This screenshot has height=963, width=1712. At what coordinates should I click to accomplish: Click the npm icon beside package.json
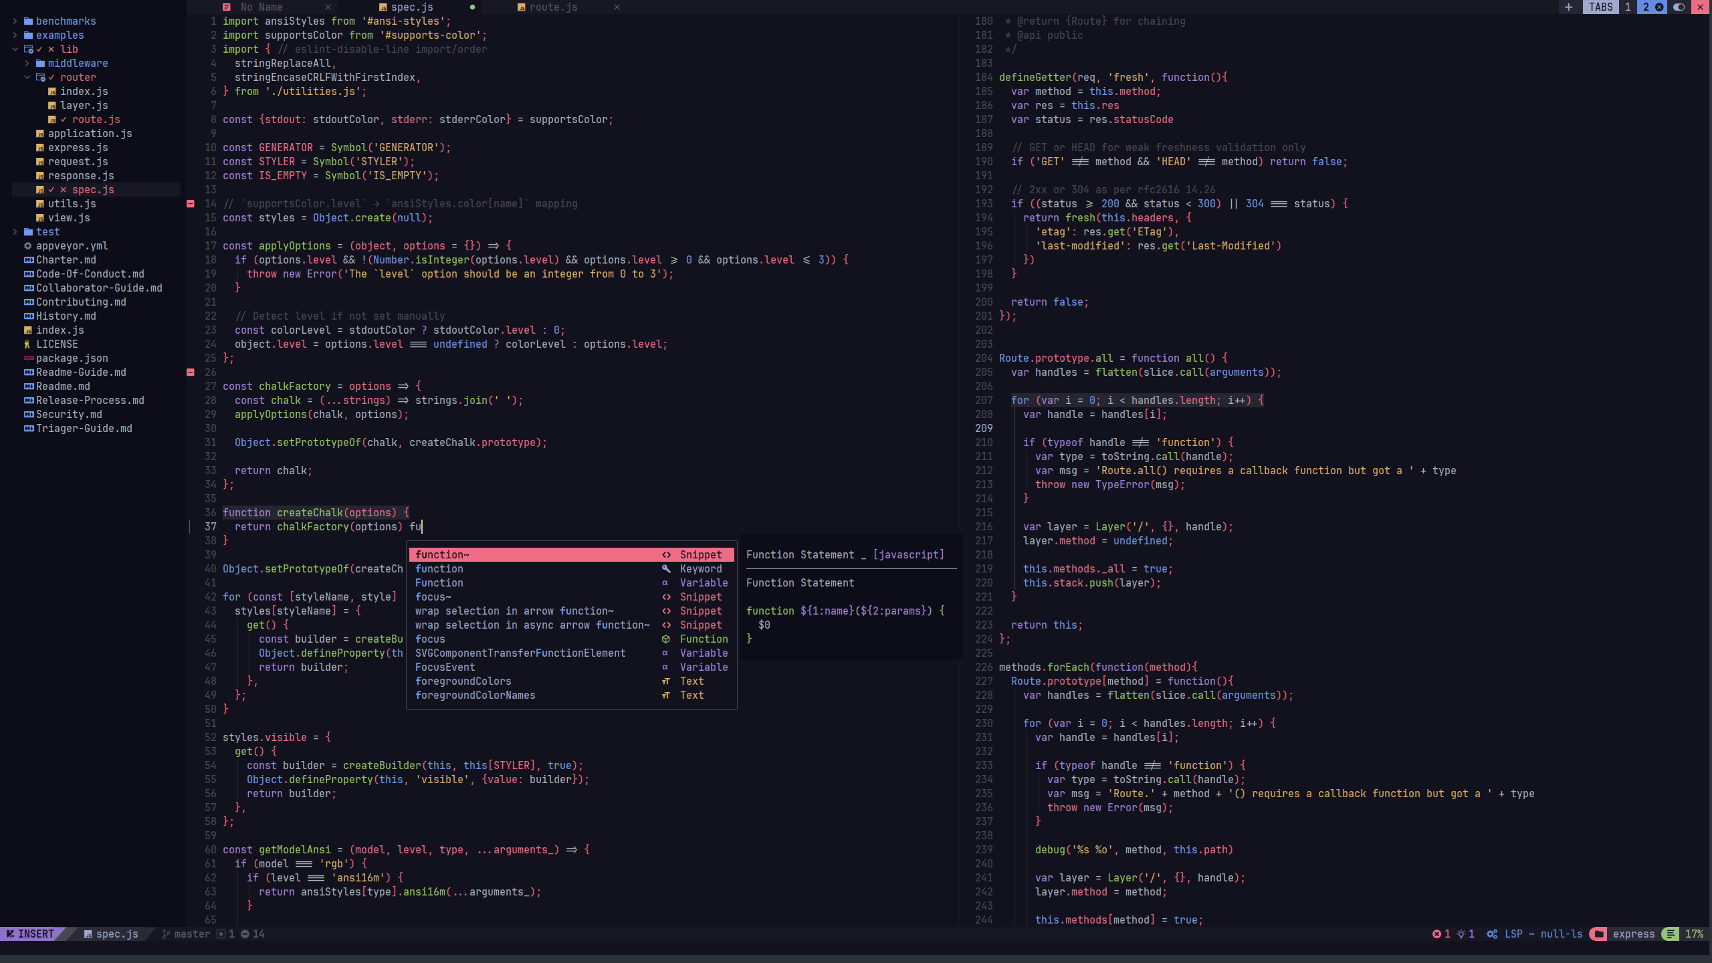point(29,358)
